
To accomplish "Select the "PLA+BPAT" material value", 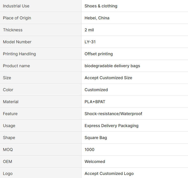I will [x=95, y=102].
